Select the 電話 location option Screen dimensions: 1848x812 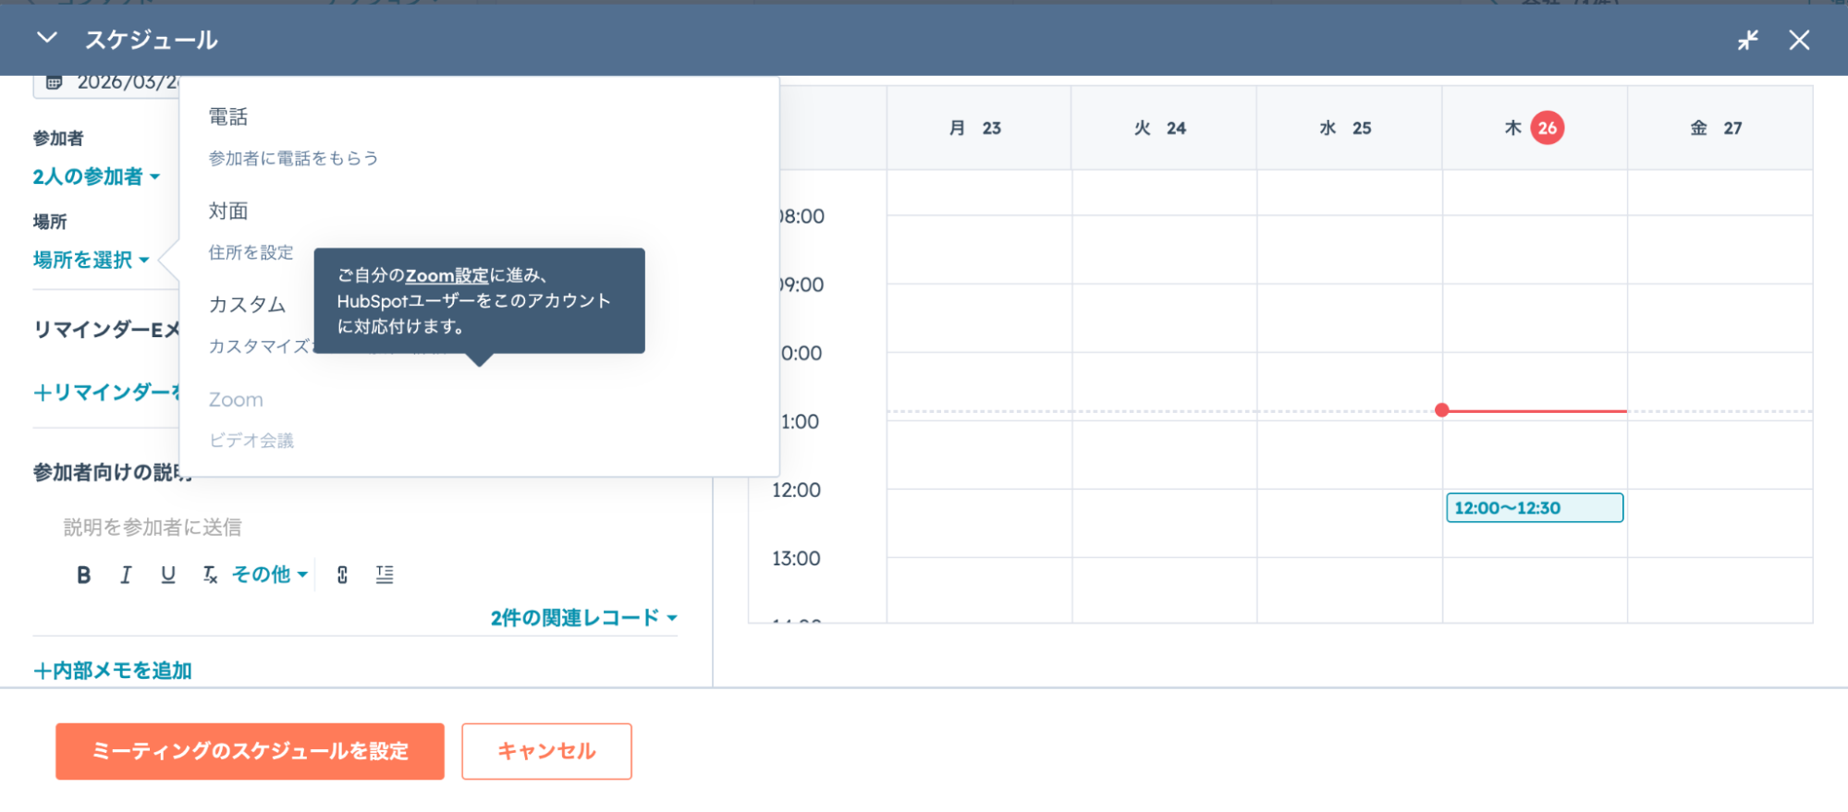228,117
